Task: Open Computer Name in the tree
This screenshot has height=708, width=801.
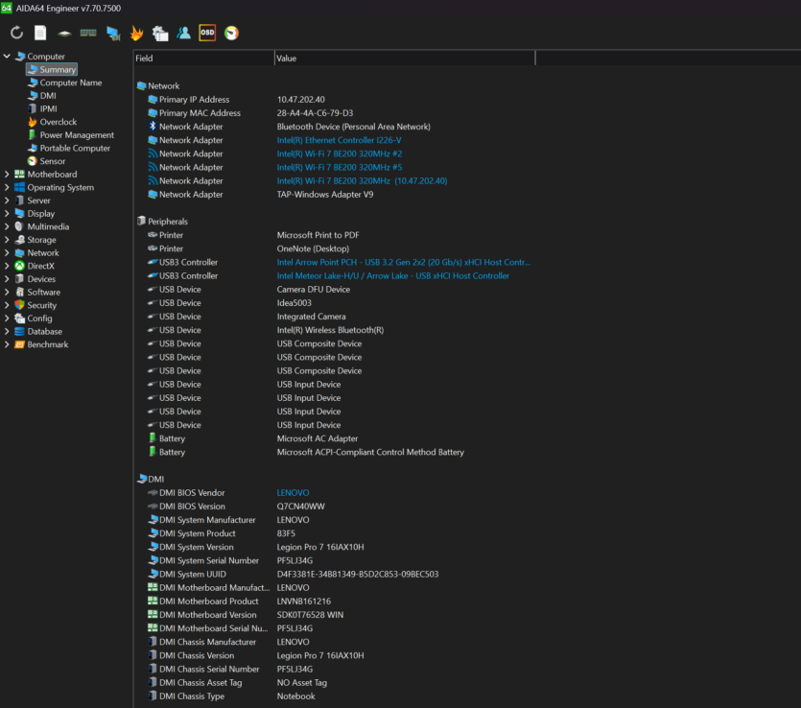Action: tap(65, 83)
